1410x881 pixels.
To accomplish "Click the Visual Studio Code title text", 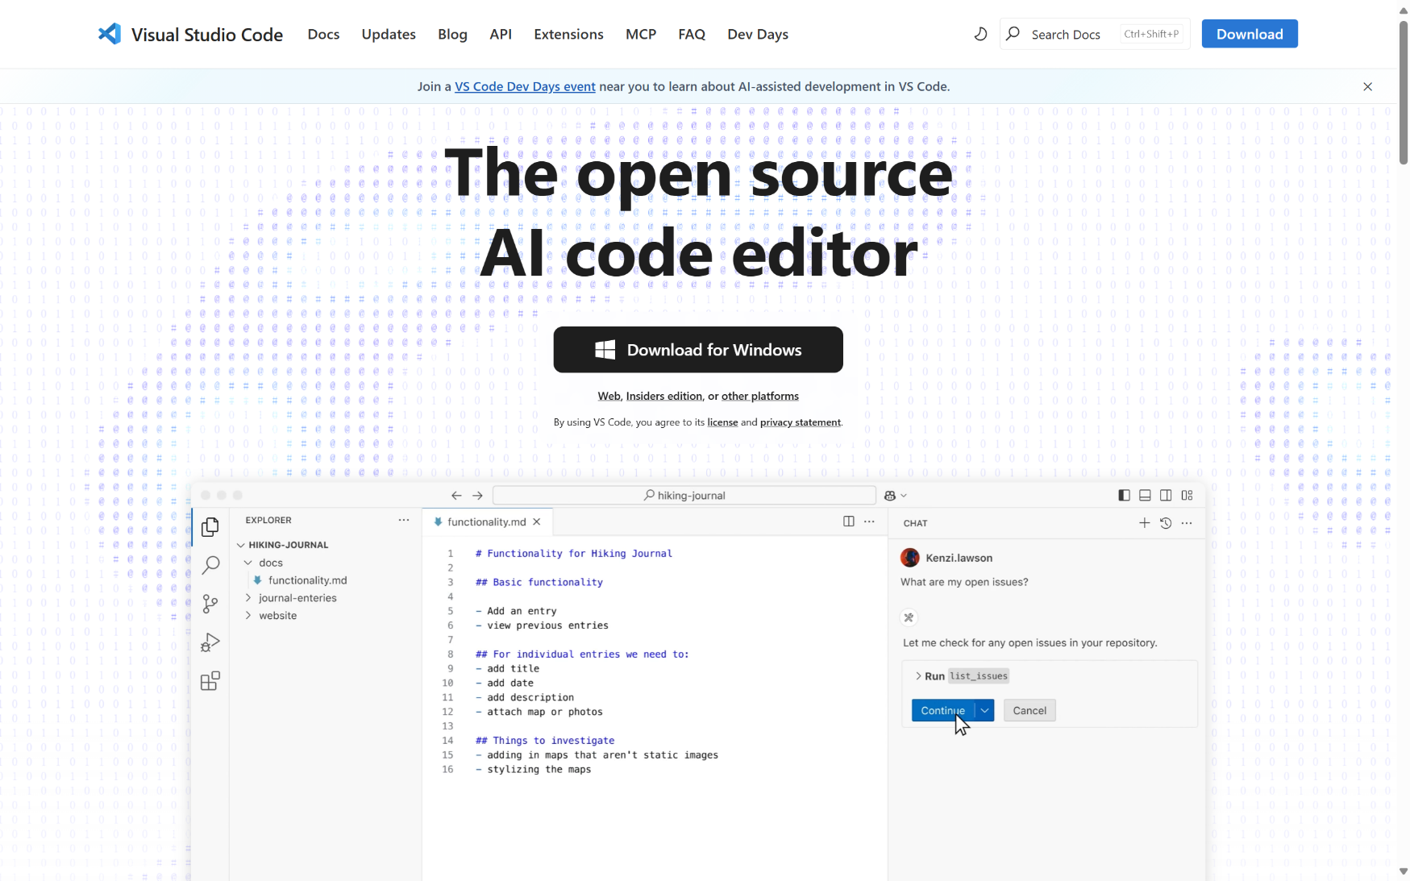I will 207,35.
